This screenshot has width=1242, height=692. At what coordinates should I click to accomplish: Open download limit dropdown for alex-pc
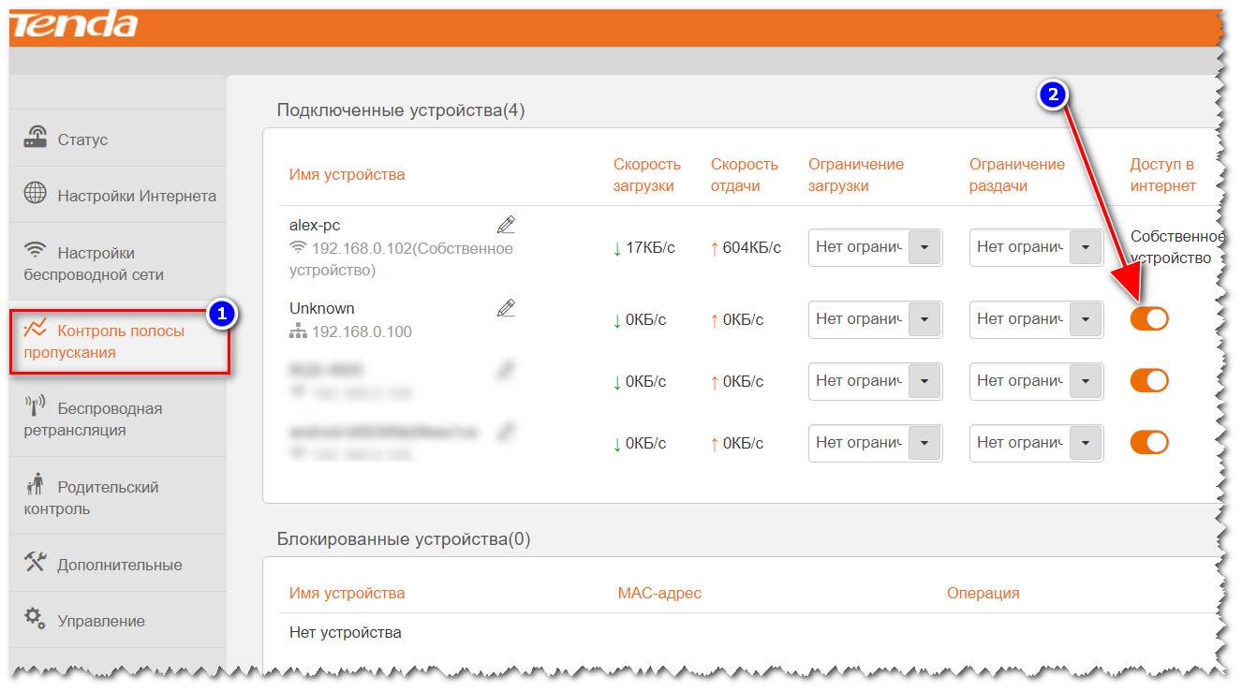click(x=924, y=247)
